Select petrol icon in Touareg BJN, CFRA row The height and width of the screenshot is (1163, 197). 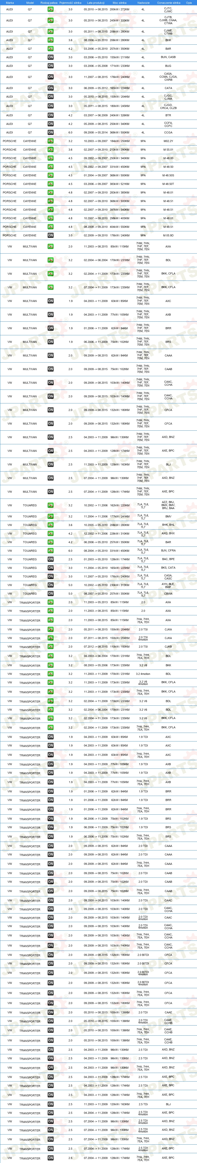(50, 551)
